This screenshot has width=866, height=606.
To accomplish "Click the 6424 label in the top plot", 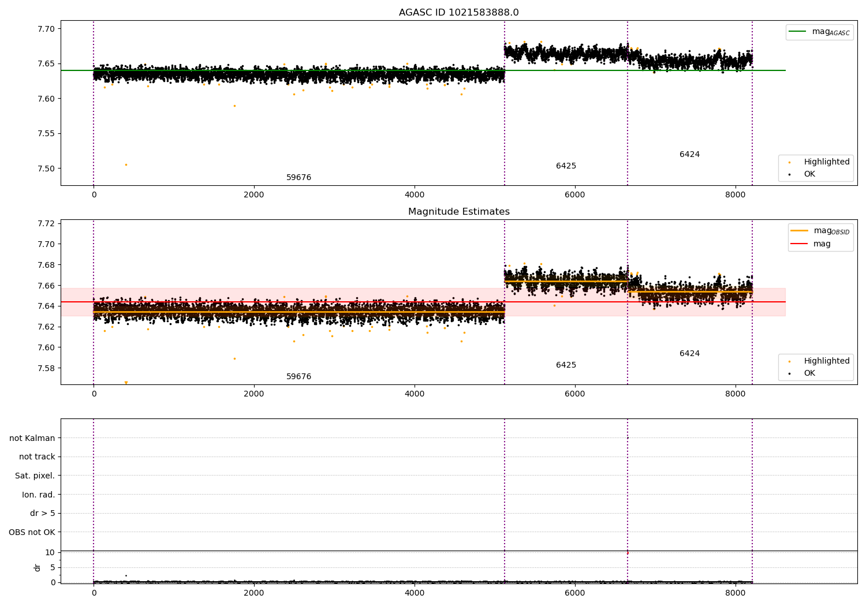I will (689, 155).
